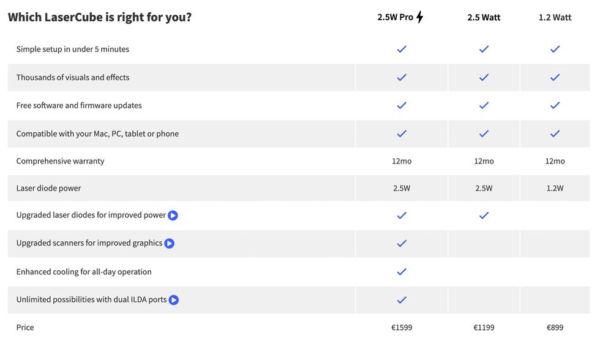Play video for upgraded laser diodes row
Viewport: 600px width, 341px height.
click(x=173, y=215)
